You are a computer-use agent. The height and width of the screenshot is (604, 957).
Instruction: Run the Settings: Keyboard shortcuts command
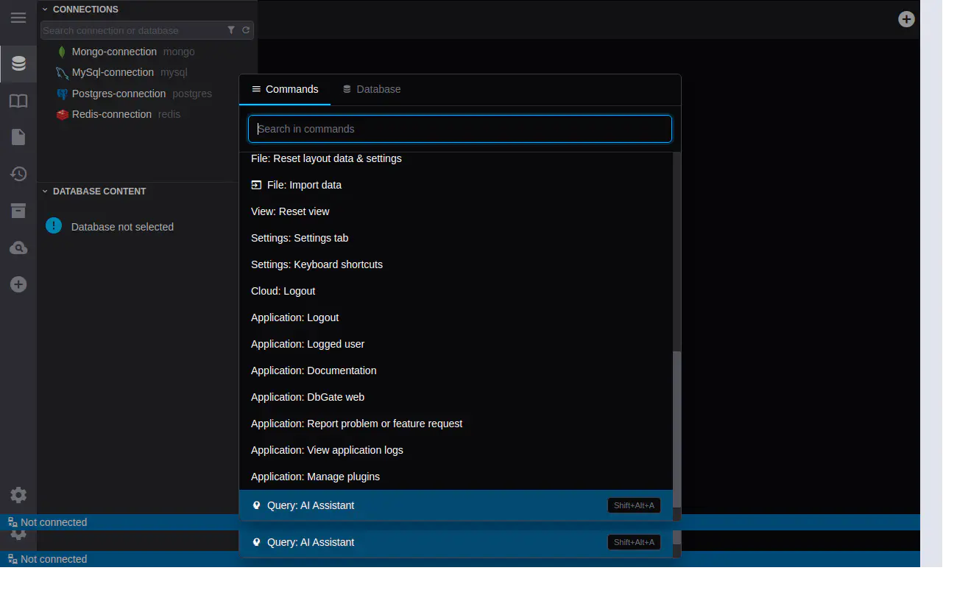pos(317,264)
